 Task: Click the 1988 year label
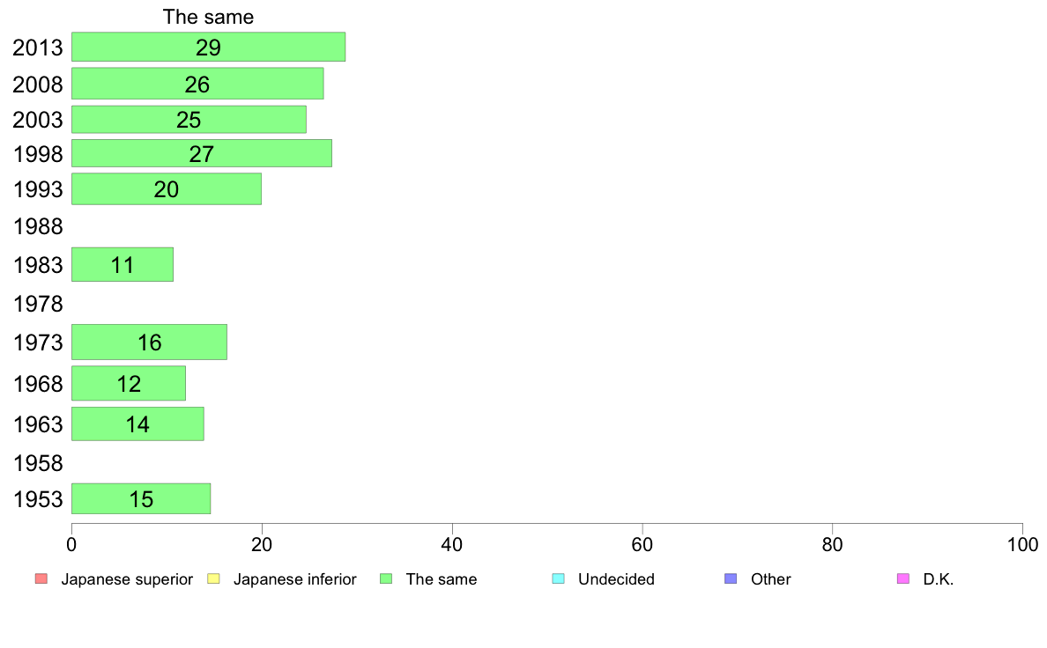[38, 227]
